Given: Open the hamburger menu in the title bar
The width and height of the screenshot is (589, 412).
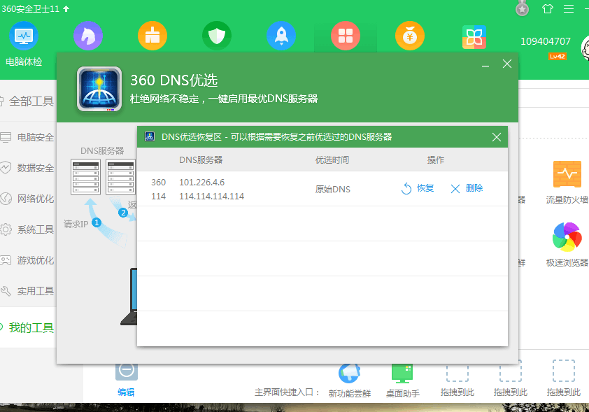Looking at the screenshot, I should pos(569,8).
